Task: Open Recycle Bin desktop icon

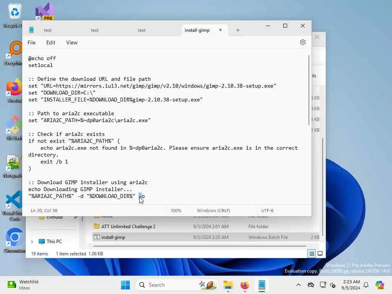Action: point(15,15)
